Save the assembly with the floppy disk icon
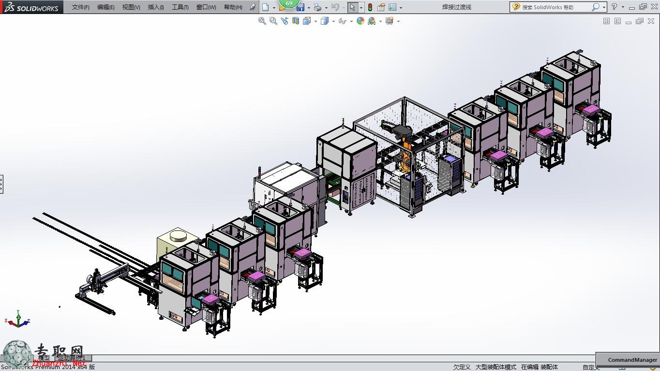Screen dimensions: 660x371 [300, 8]
